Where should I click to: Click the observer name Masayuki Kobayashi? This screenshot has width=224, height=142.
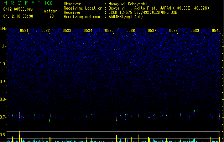[x=128, y=4]
